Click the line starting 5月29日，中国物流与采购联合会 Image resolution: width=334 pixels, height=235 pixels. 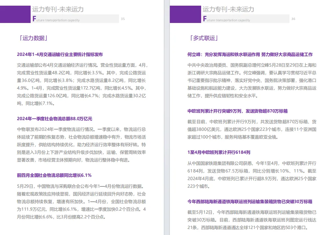click(81, 186)
